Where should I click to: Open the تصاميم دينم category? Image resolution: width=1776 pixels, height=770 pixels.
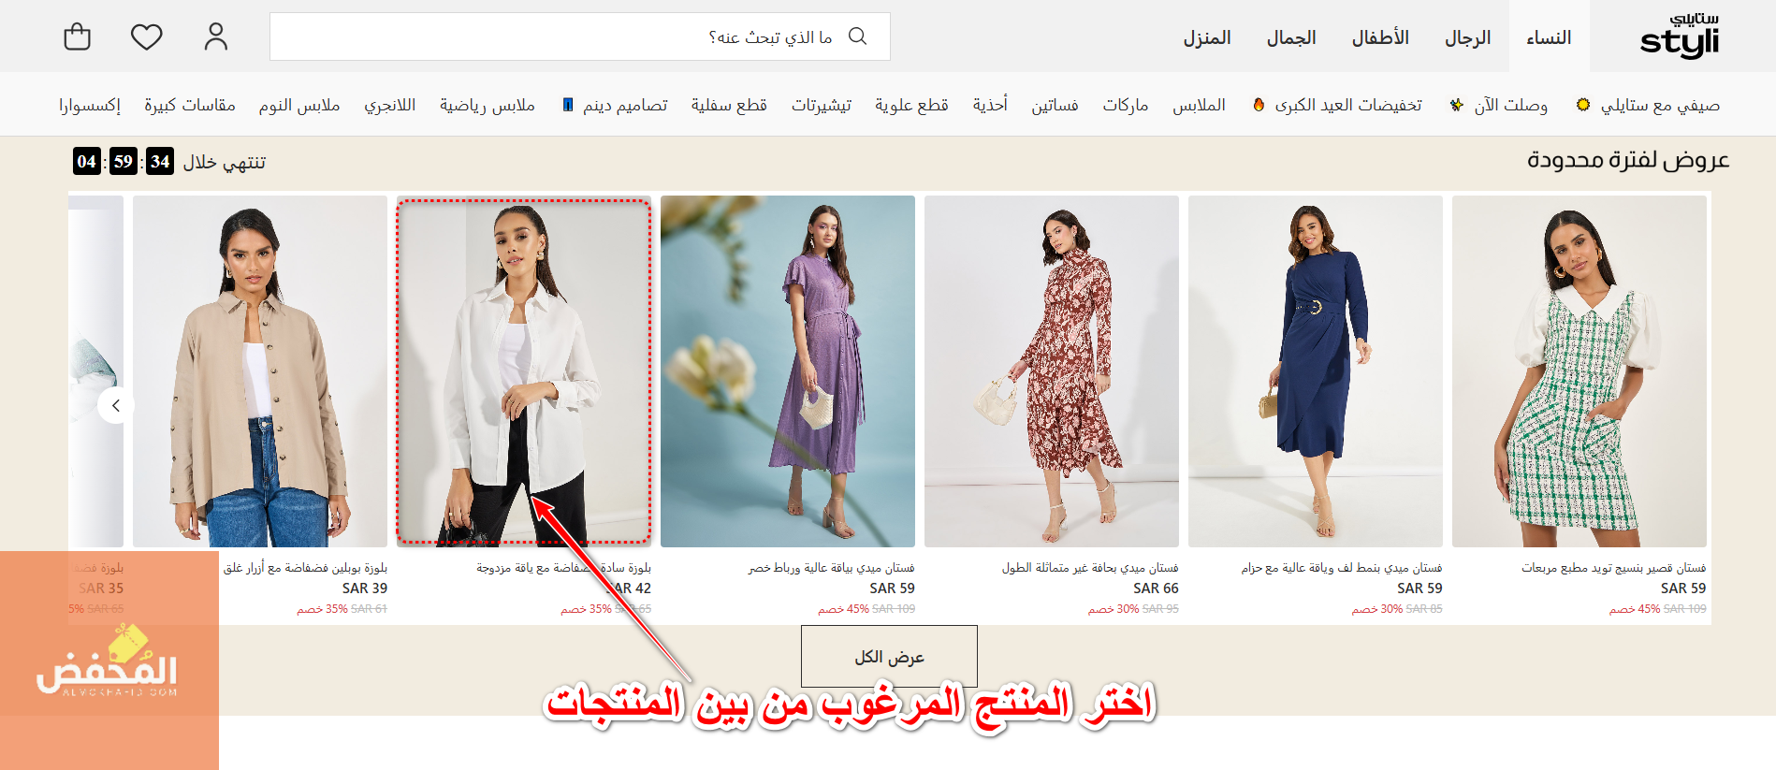click(615, 105)
